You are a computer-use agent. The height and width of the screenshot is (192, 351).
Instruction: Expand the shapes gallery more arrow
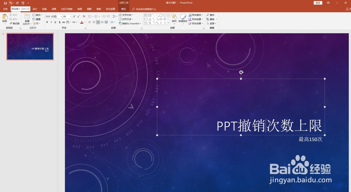point(168,23)
